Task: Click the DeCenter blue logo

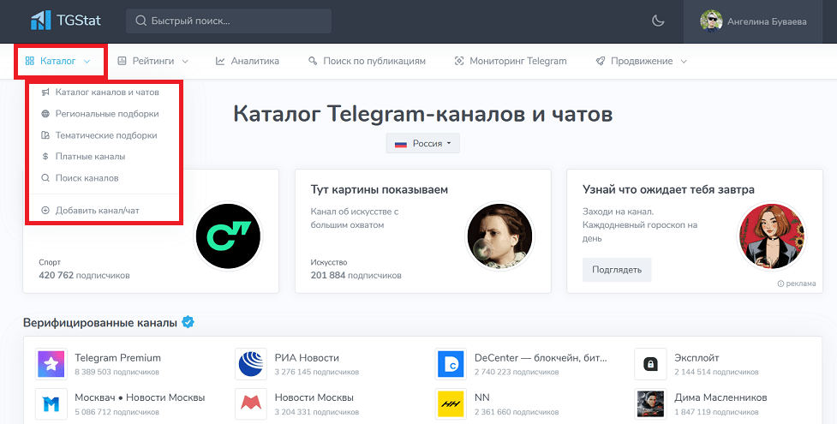Action: point(451,364)
